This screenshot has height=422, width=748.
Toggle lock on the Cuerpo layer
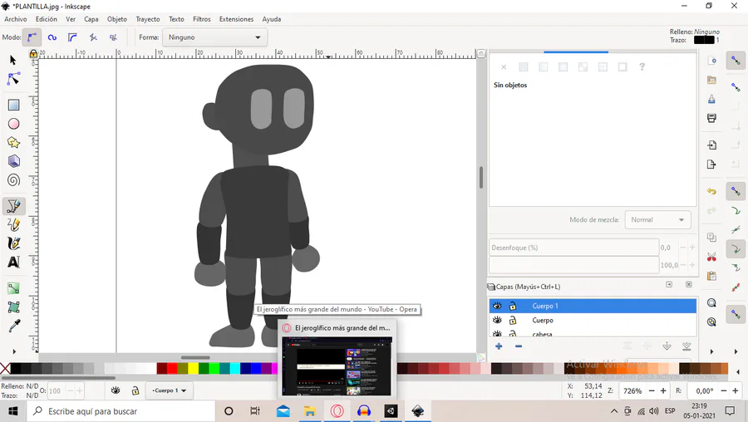(x=513, y=321)
